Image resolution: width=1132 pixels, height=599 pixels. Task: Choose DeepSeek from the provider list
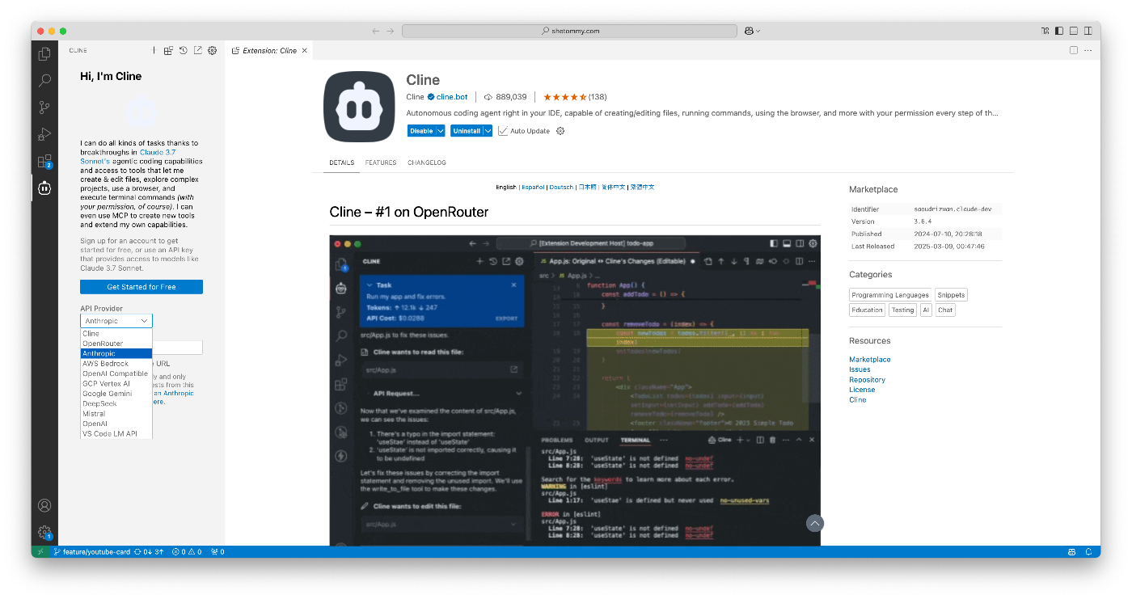pyautogui.click(x=116, y=403)
